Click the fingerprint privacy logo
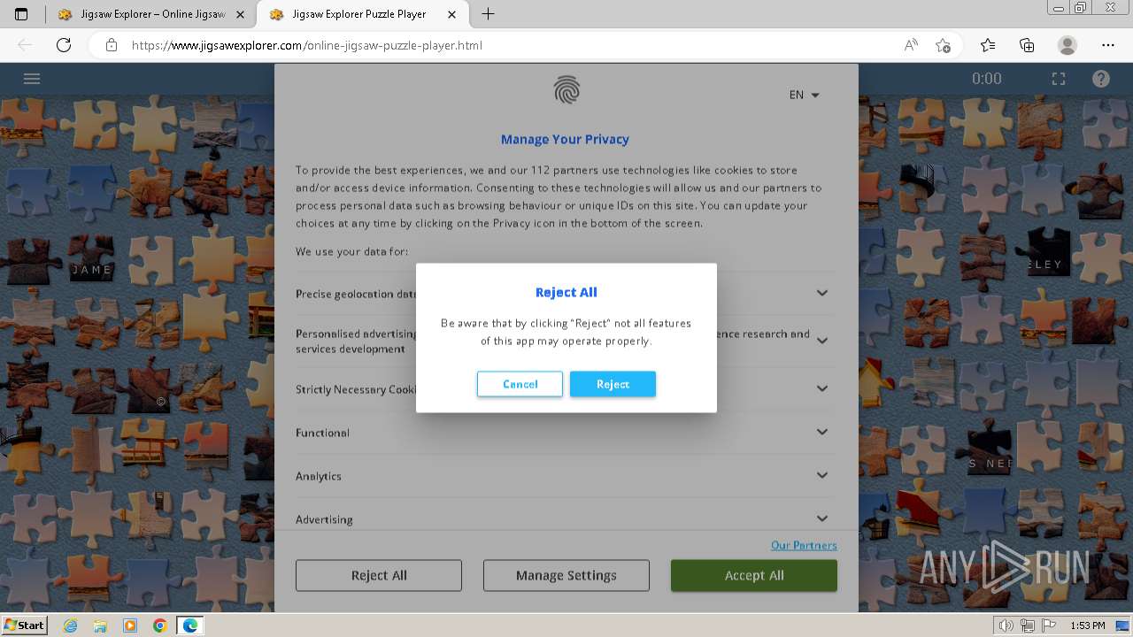 [566, 90]
